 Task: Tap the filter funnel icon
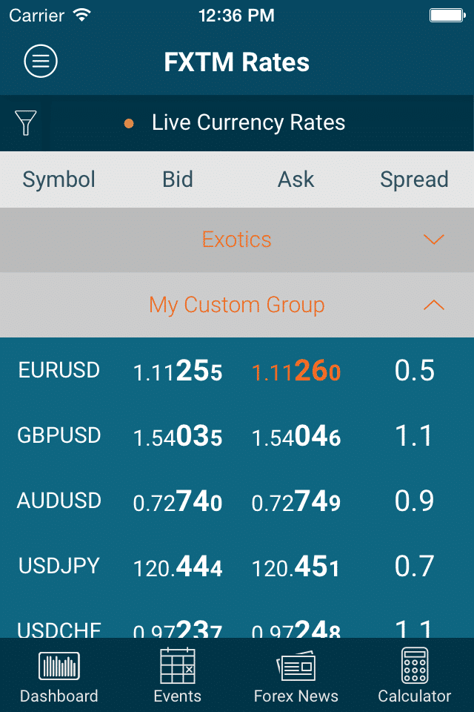tap(26, 122)
